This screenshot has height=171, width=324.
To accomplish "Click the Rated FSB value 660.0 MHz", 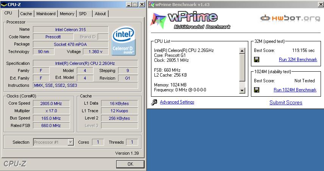I will coord(51,126).
